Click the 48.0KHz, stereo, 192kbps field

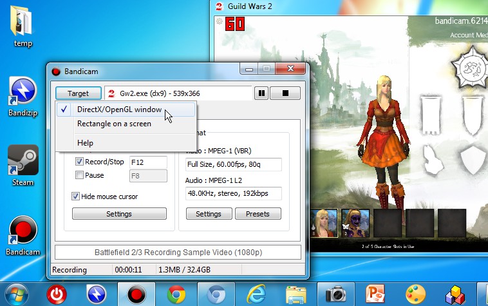click(234, 193)
